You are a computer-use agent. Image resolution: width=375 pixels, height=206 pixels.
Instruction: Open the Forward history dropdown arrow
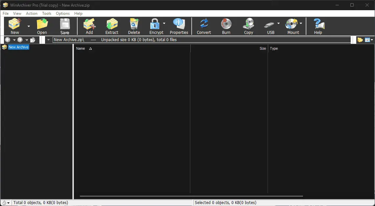pyautogui.click(x=27, y=40)
